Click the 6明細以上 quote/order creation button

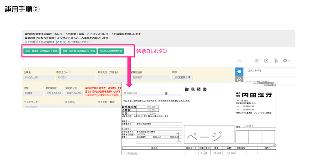pyautogui.click(x=78, y=51)
